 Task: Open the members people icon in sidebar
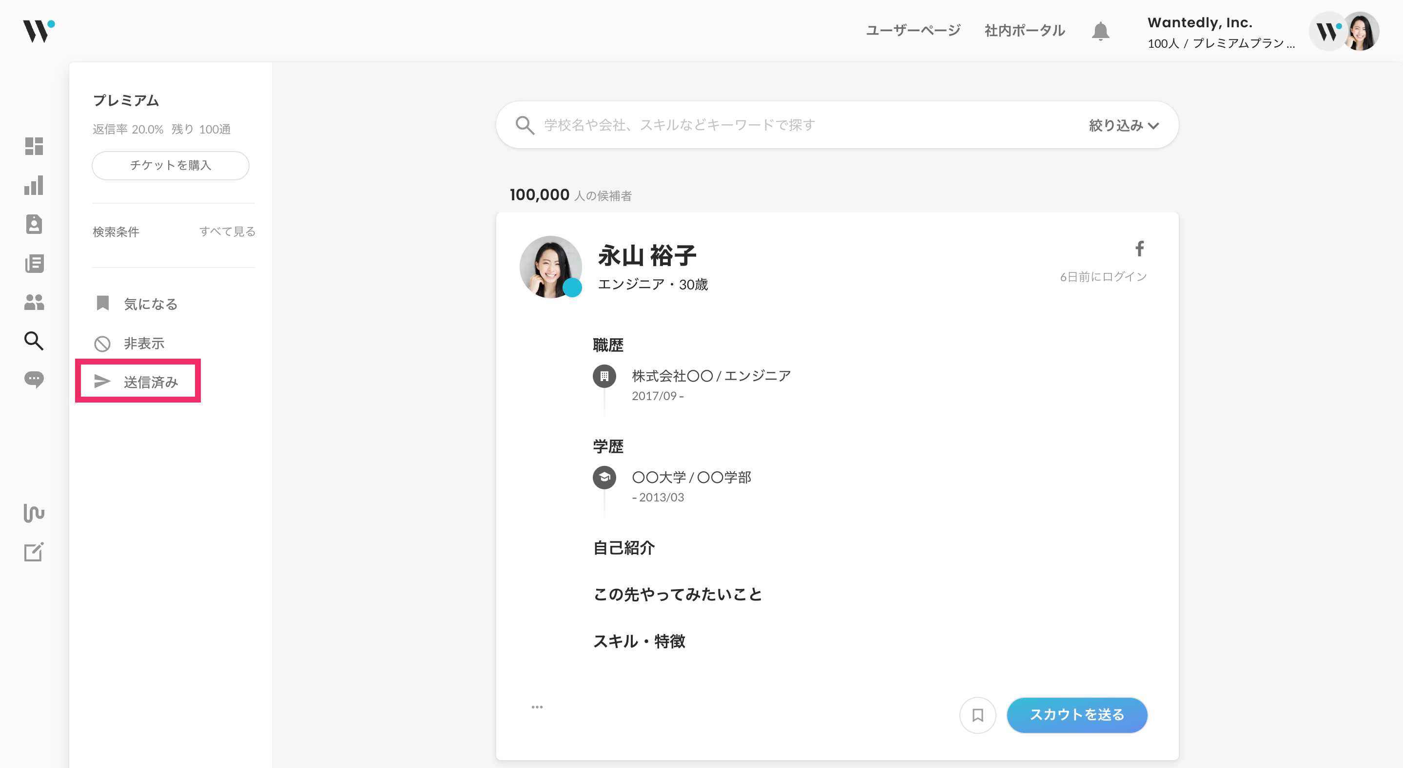(34, 302)
